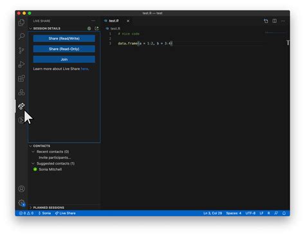
Task: Collapse Recent contacts group
Action: (x=33, y=152)
